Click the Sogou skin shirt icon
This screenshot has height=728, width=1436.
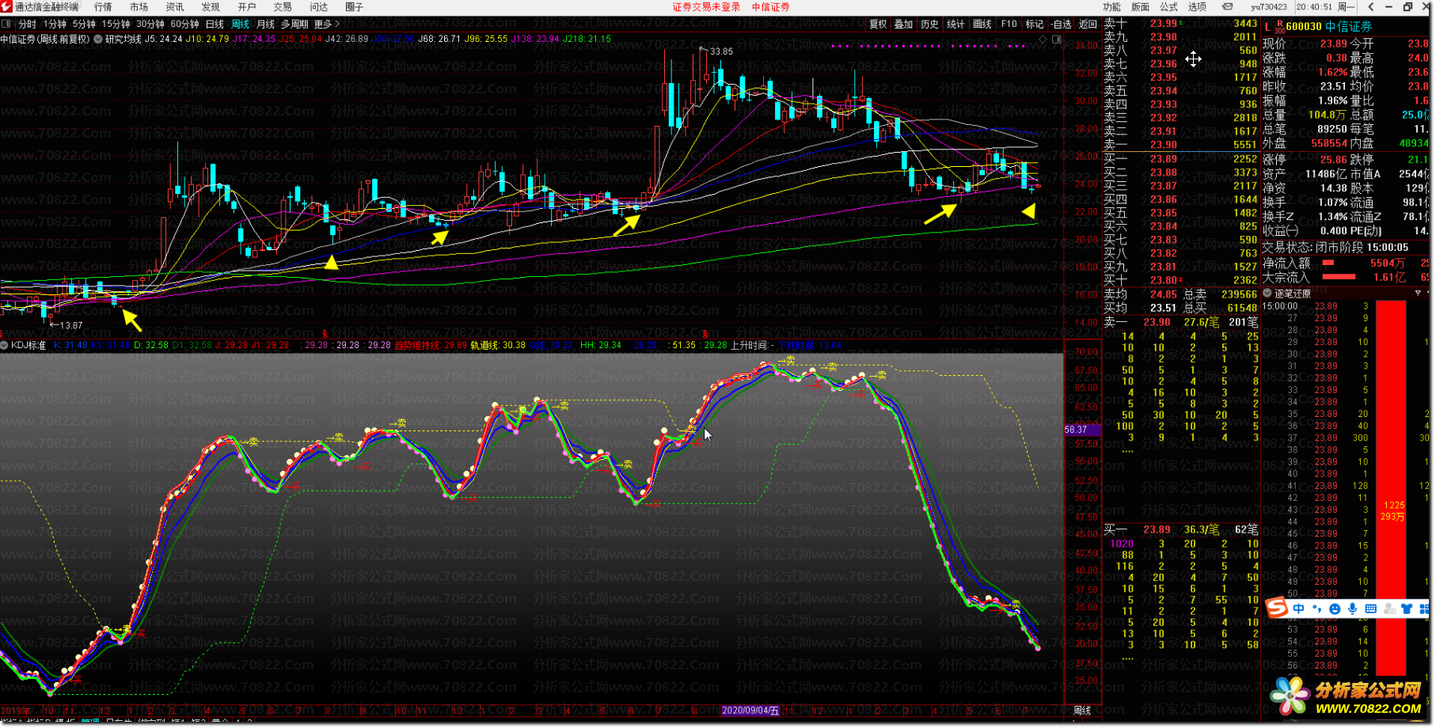pos(1407,609)
